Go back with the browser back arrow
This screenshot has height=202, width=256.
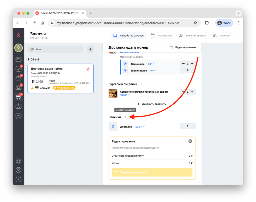click(18, 23)
